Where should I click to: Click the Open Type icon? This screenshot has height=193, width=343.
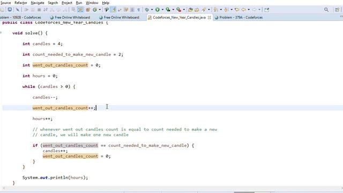(107, 10)
